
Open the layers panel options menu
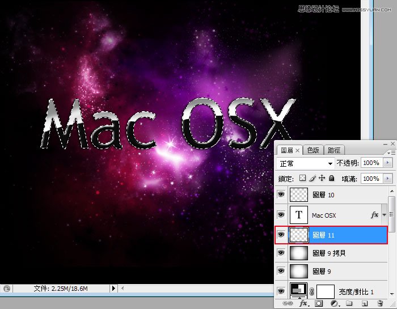(x=391, y=153)
